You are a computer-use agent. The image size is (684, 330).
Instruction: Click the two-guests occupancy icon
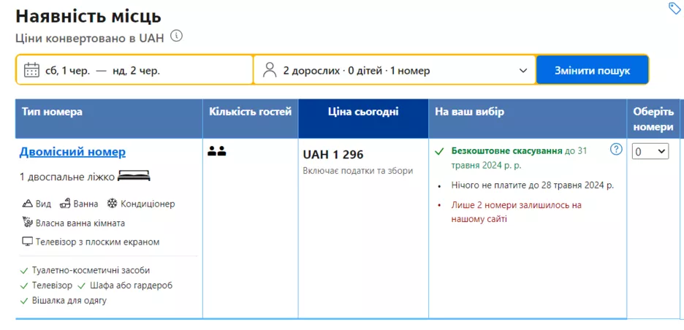(x=217, y=151)
